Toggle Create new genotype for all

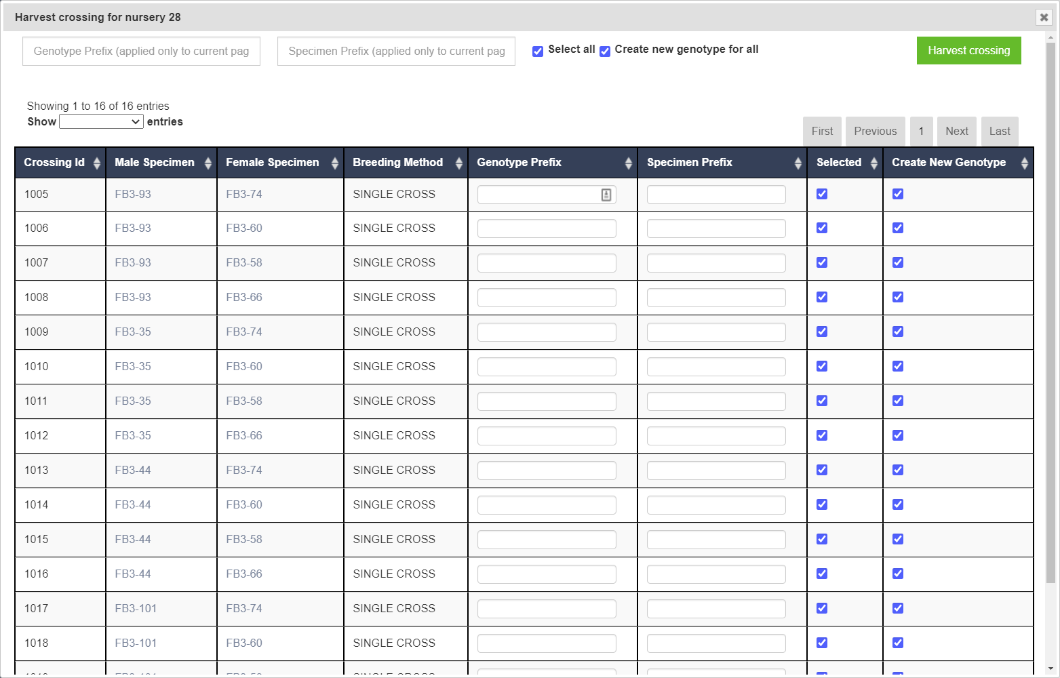coord(605,52)
